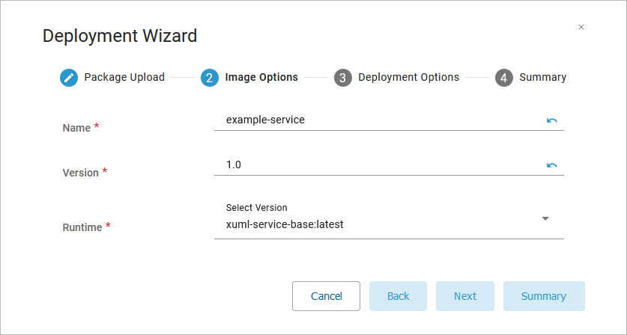Close the Deployment Wizard dialog

pyautogui.click(x=581, y=27)
